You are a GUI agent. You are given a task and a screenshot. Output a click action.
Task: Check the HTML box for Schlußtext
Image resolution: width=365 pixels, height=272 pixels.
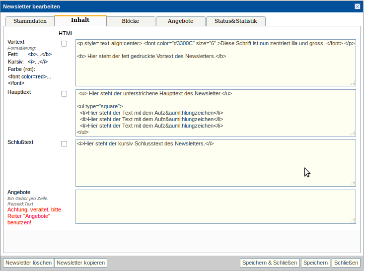tap(64, 144)
